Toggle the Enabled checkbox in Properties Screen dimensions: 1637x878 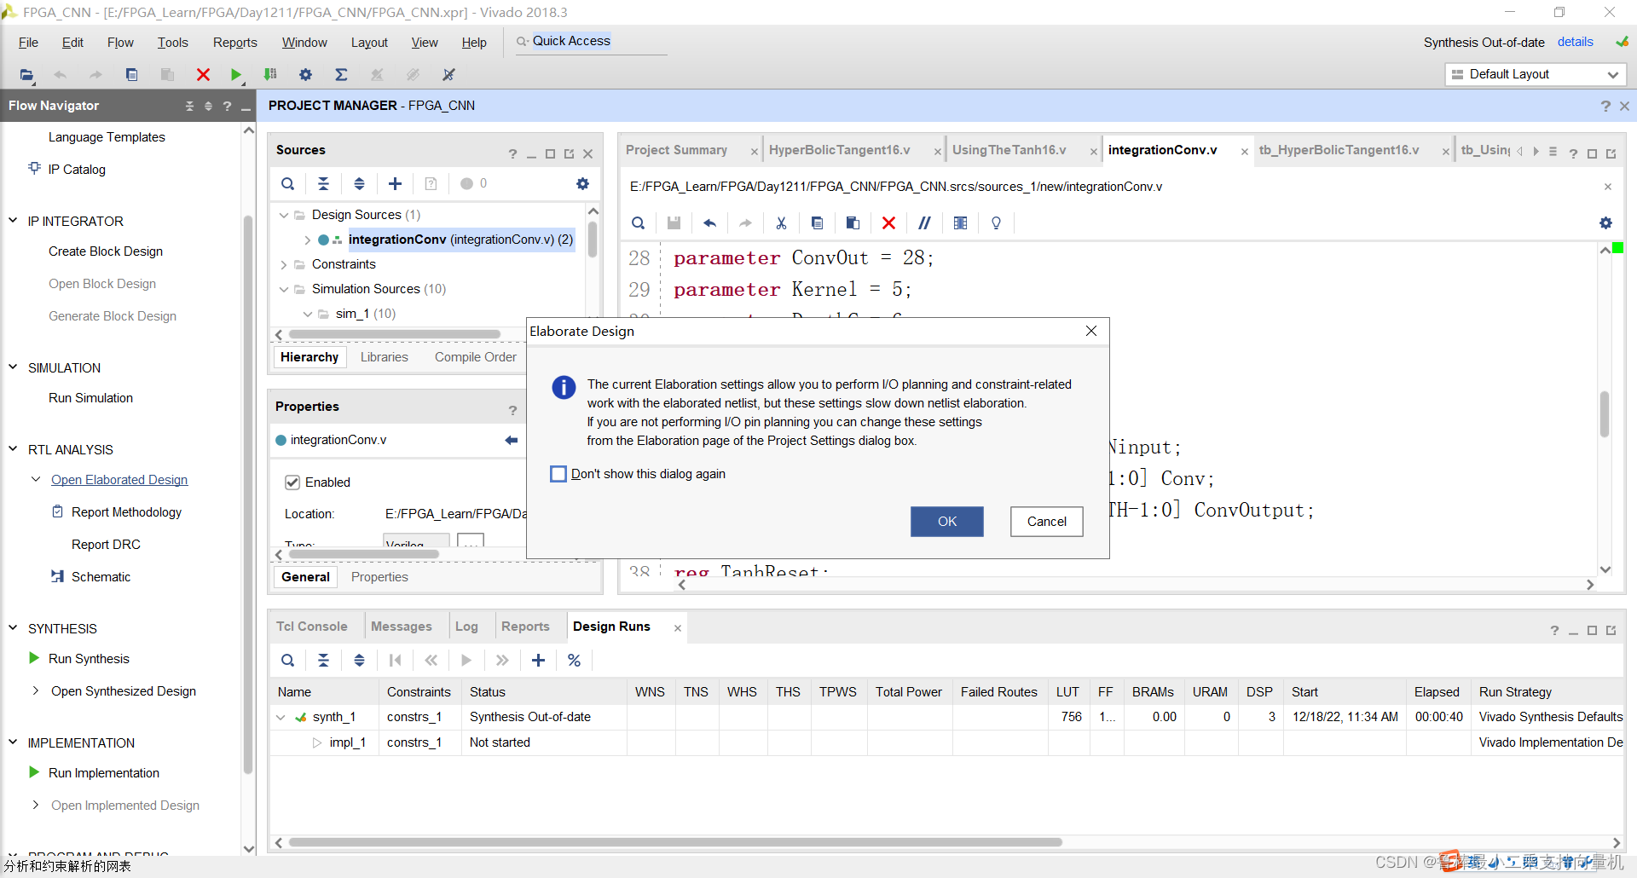click(292, 482)
